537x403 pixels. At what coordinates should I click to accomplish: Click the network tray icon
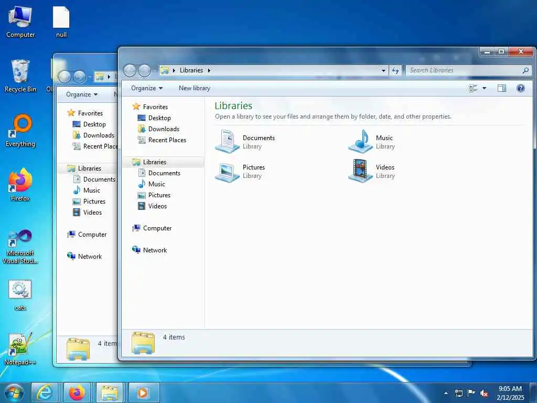tap(458, 393)
